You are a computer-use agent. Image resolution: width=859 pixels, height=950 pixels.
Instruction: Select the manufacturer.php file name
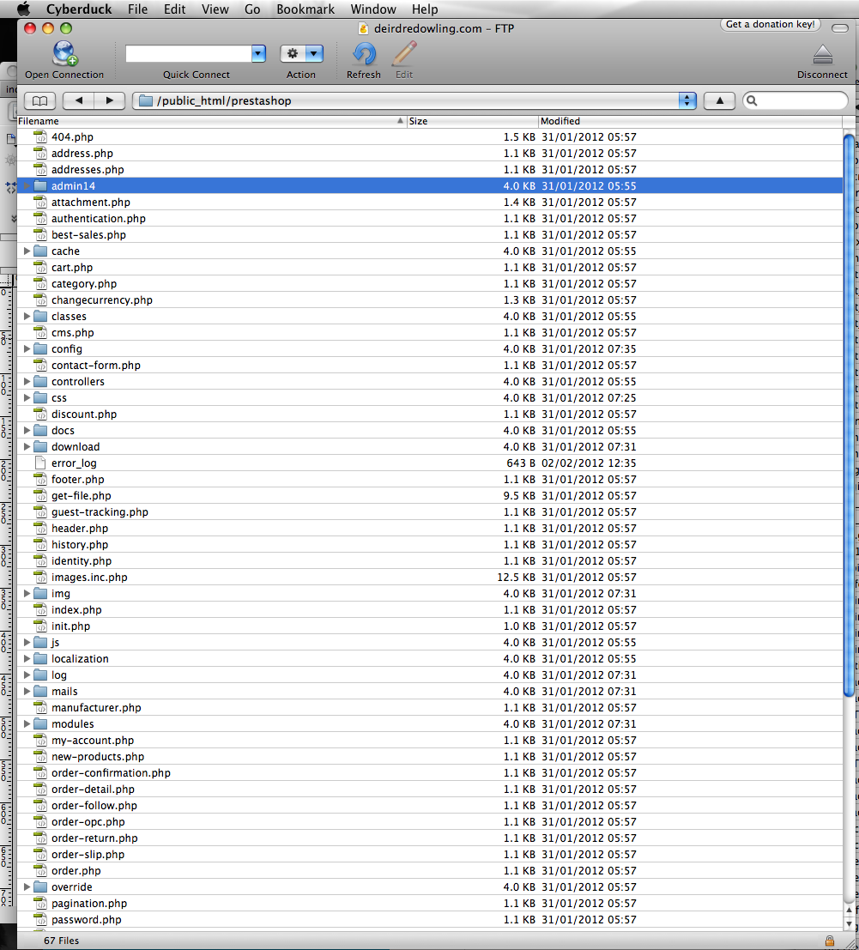[x=96, y=708]
